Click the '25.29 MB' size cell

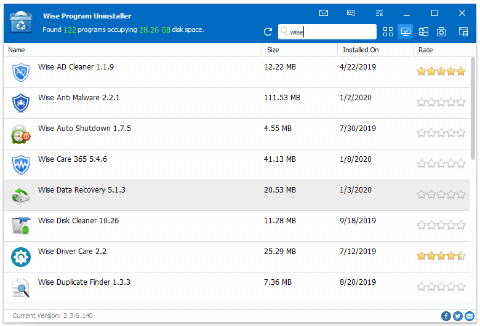click(x=280, y=252)
